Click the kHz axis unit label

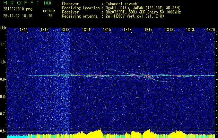click(x=3, y=28)
